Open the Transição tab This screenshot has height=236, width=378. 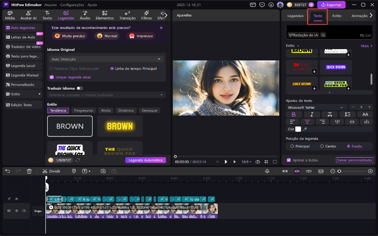point(128,16)
